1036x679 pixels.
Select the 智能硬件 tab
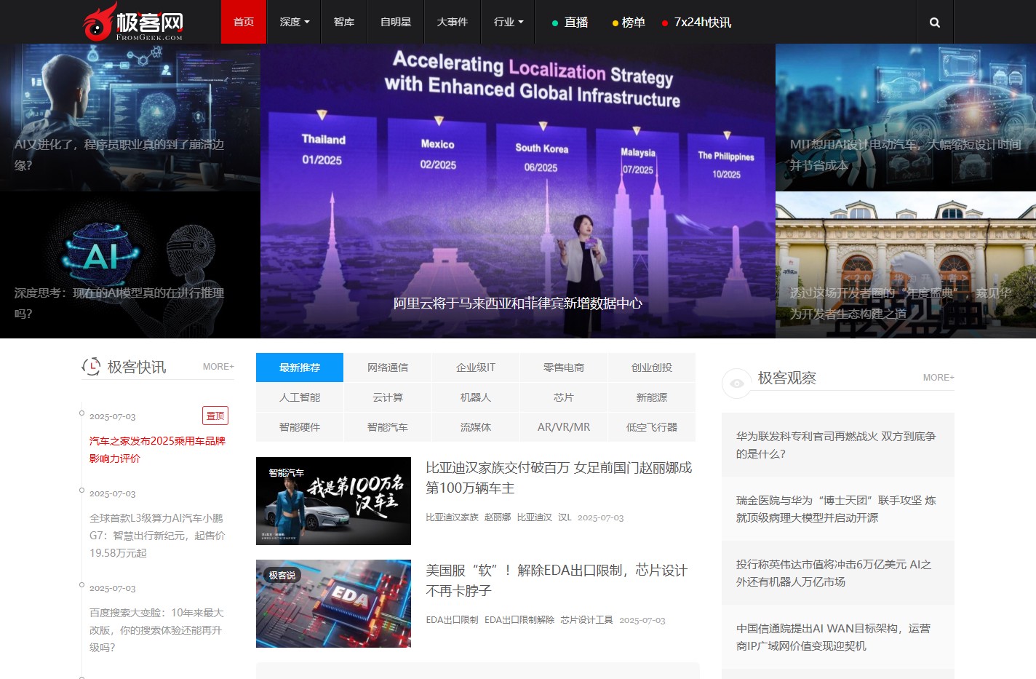click(x=300, y=427)
